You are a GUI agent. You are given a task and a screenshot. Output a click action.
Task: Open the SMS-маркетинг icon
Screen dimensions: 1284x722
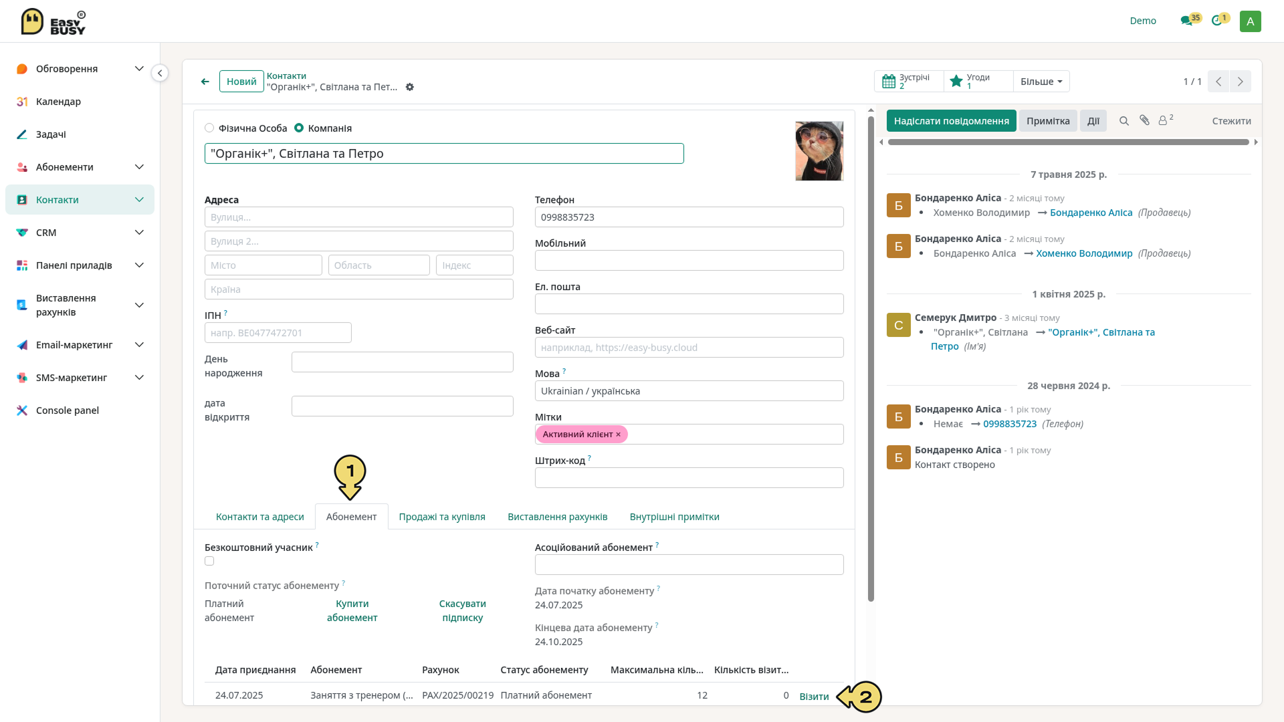[22, 378]
